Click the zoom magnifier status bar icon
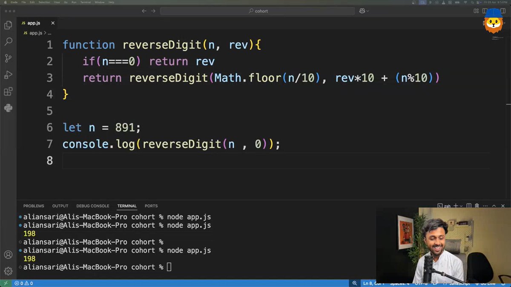Image resolution: width=511 pixels, height=287 pixels. (x=355, y=283)
